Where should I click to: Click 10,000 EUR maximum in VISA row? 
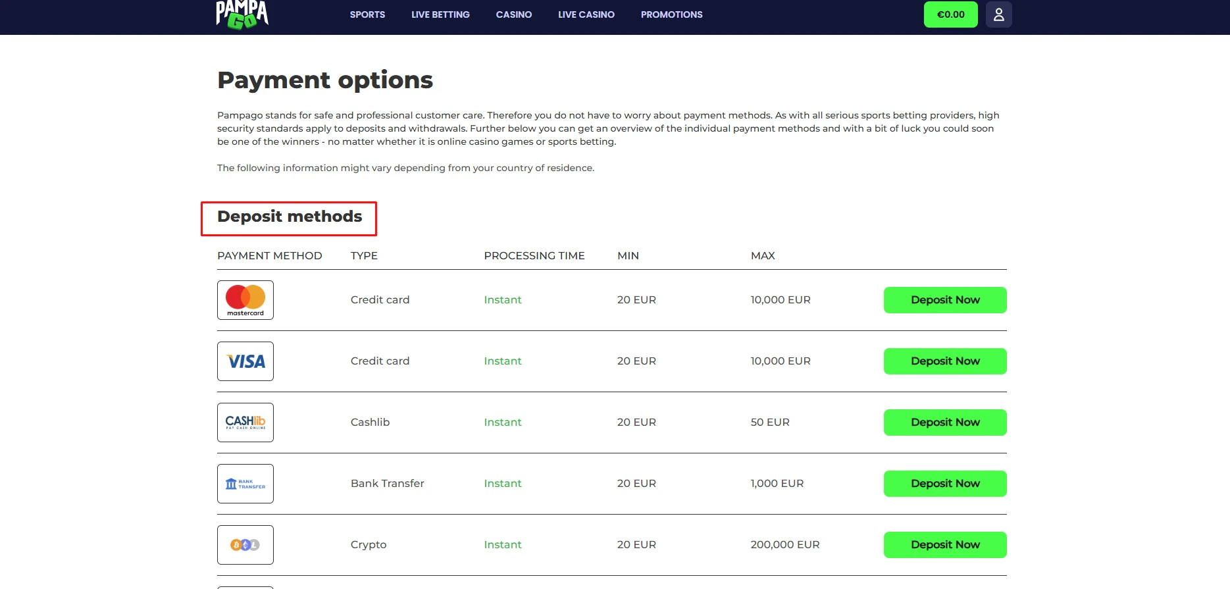click(781, 361)
